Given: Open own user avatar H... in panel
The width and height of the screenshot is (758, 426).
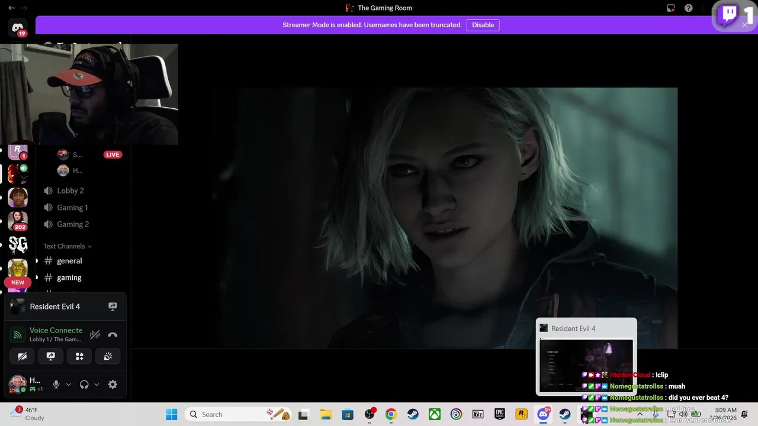Looking at the screenshot, I should coord(17,384).
